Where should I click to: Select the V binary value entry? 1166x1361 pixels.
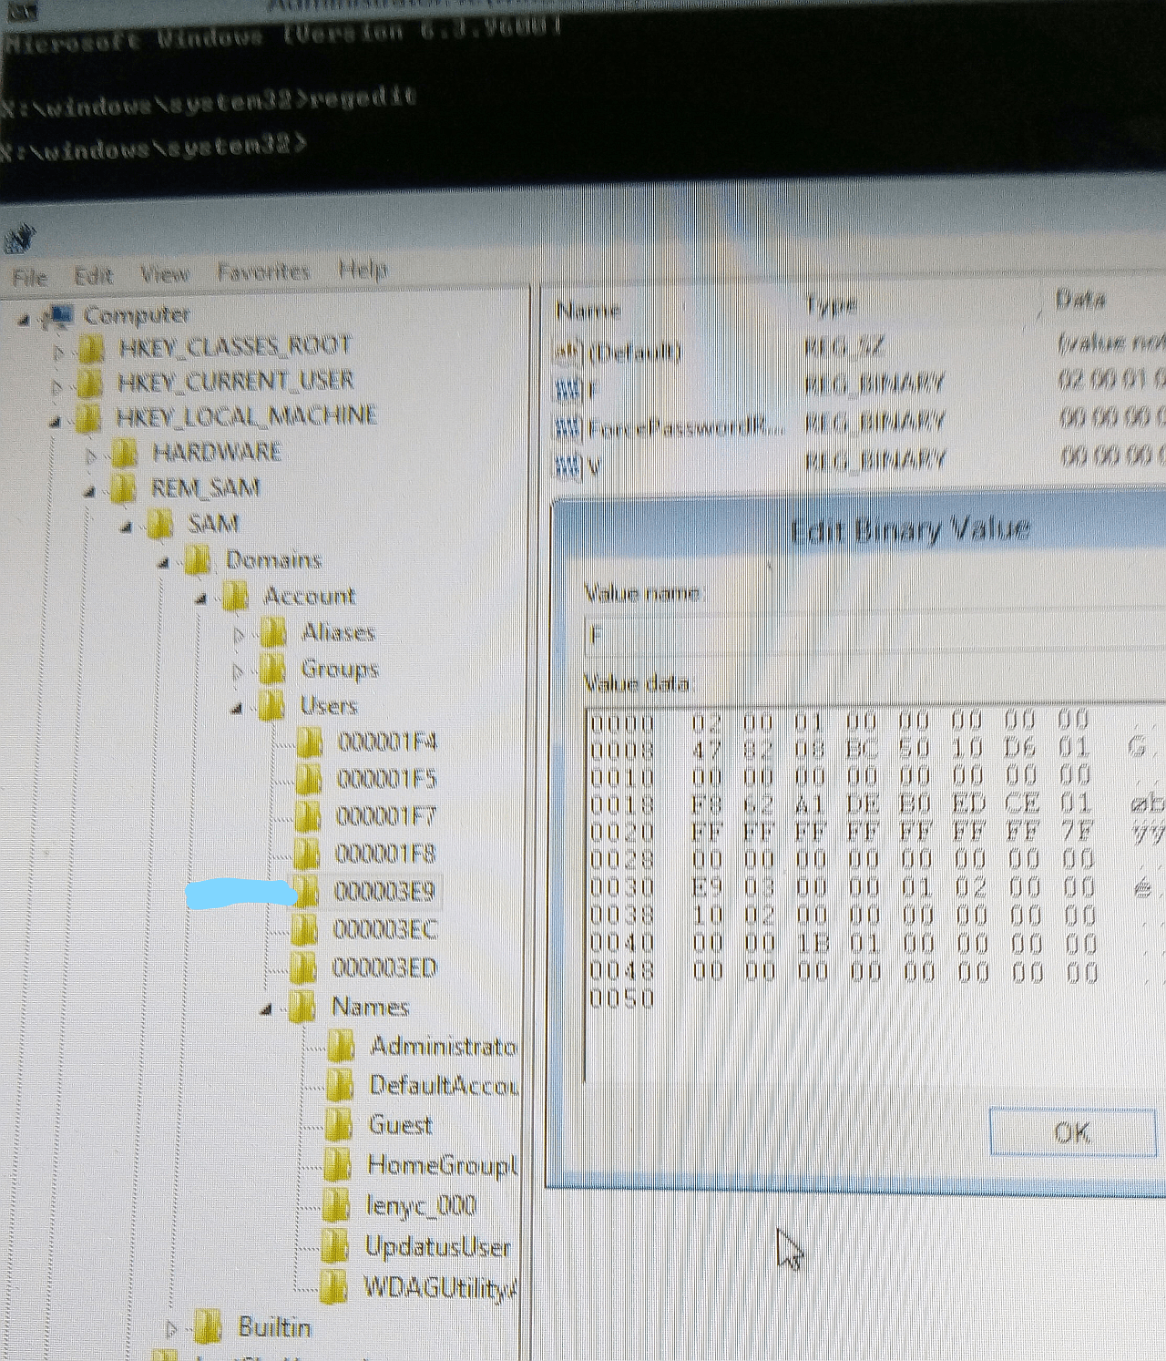point(595,466)
